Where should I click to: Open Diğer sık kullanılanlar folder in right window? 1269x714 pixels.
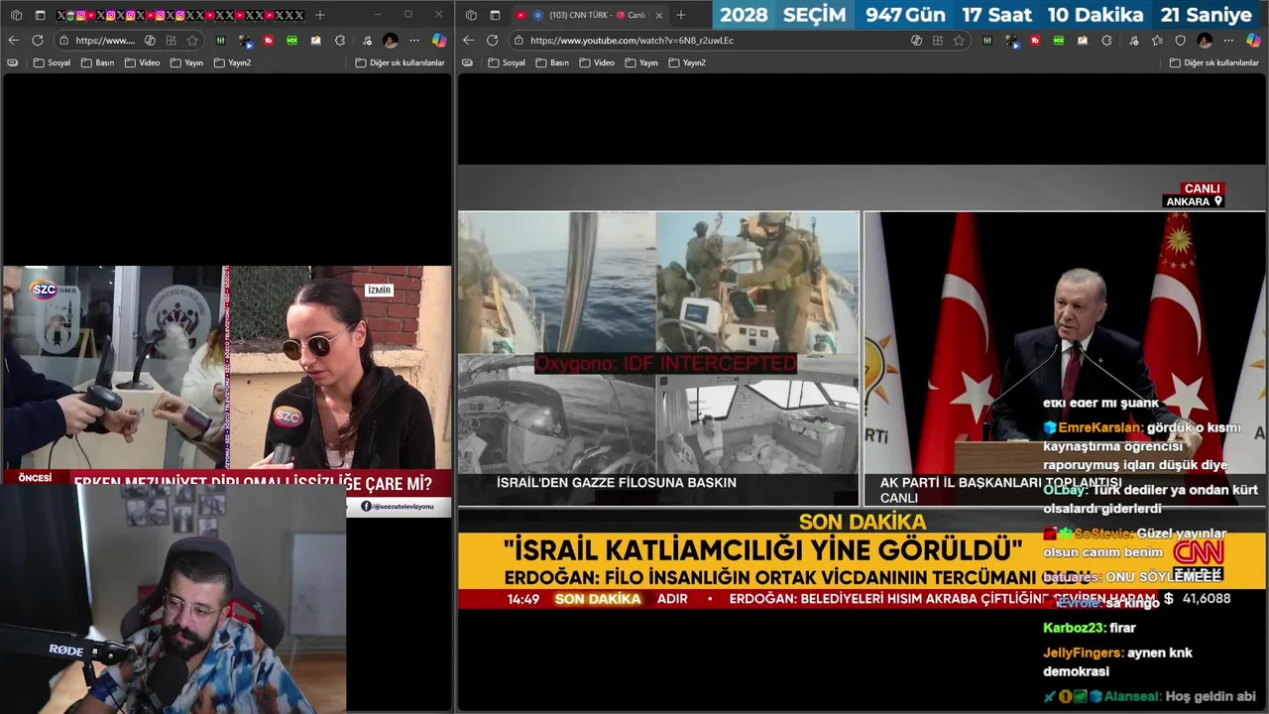tap(1214, 62)
